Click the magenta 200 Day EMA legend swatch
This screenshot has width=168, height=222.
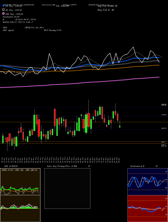tap(4, 14)
